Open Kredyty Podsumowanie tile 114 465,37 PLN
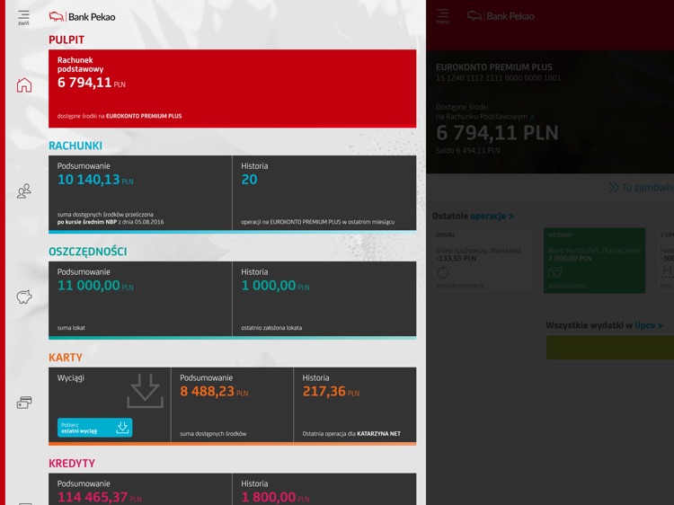The width and height of the screenshot is (674, 505). 140,489
